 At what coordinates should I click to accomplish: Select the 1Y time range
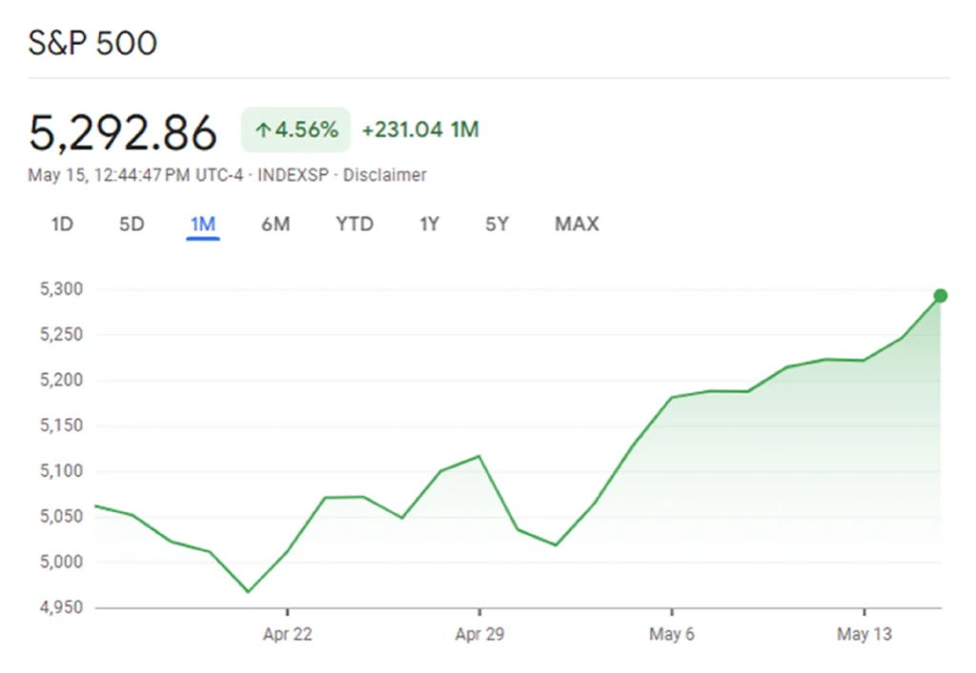point(430,225)
